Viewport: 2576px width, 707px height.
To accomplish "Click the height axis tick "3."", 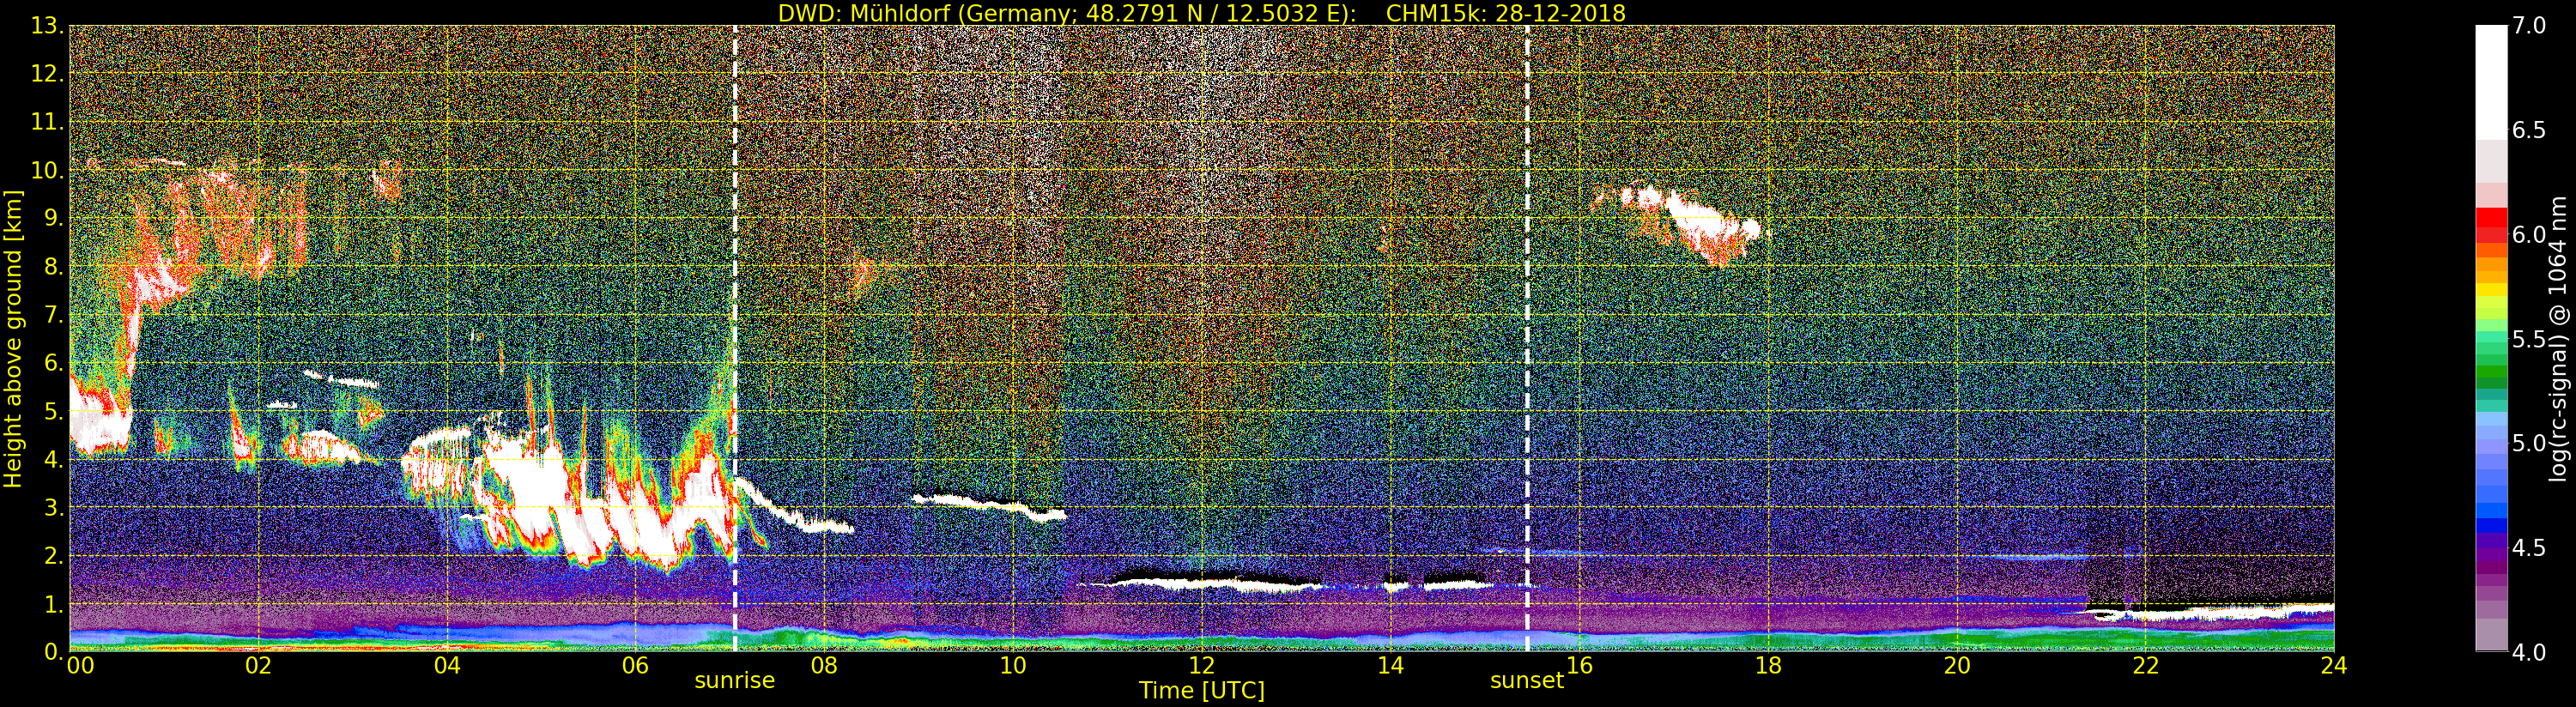I will 54,507.
